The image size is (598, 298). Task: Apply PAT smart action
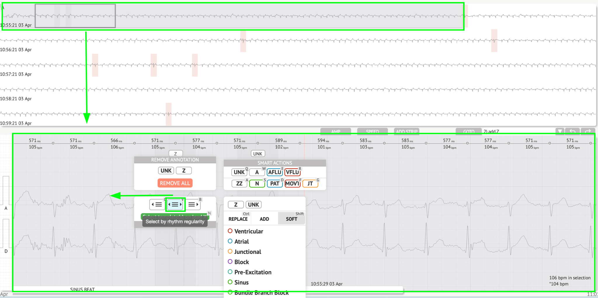[x=274, y=183]
